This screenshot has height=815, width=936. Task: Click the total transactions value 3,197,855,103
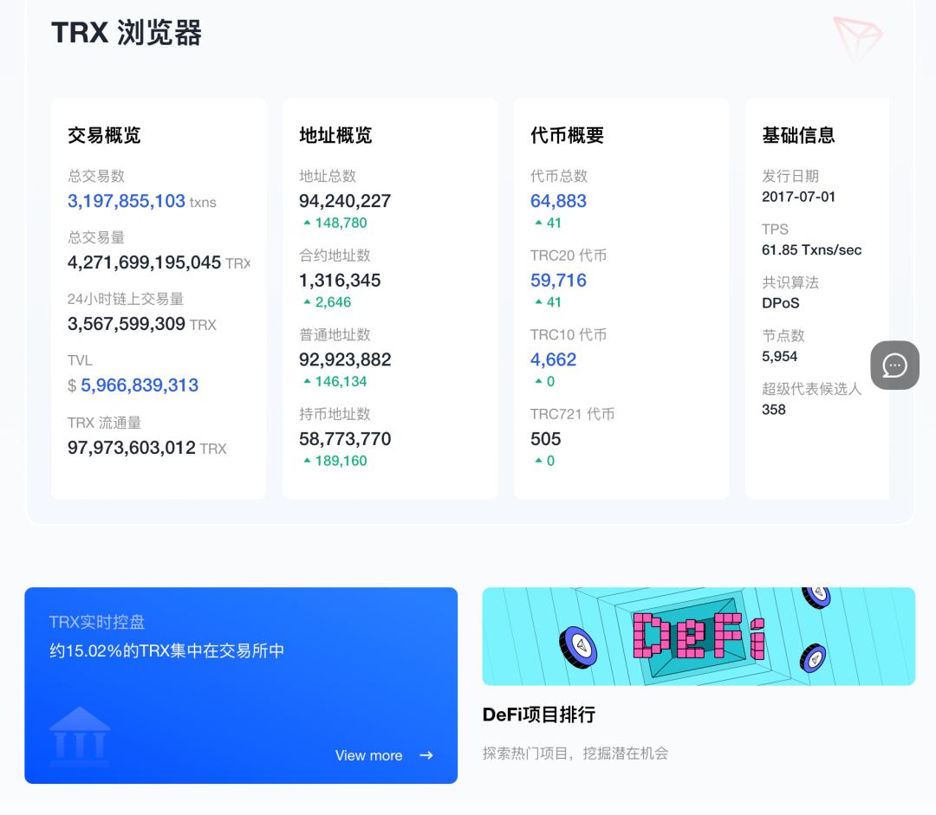coord(127,201)
